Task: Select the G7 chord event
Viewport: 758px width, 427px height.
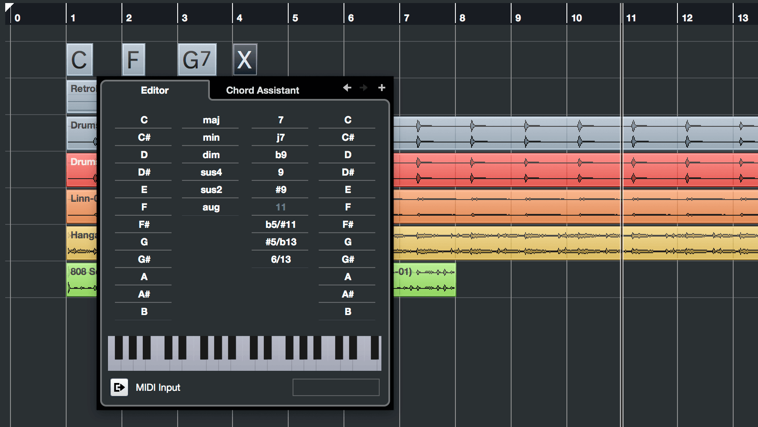Action: click(x=197, y=60)
